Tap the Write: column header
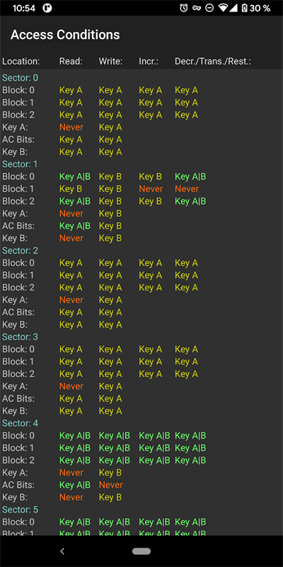Viewport: 283px width, 567px height. (x=111, y=62)
